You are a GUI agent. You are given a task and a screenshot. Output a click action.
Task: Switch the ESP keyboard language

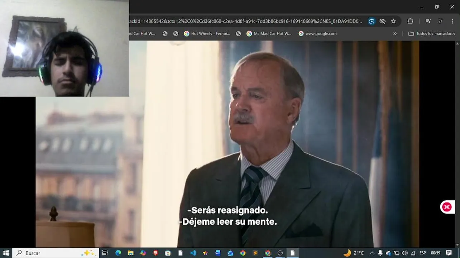[423, 253]
